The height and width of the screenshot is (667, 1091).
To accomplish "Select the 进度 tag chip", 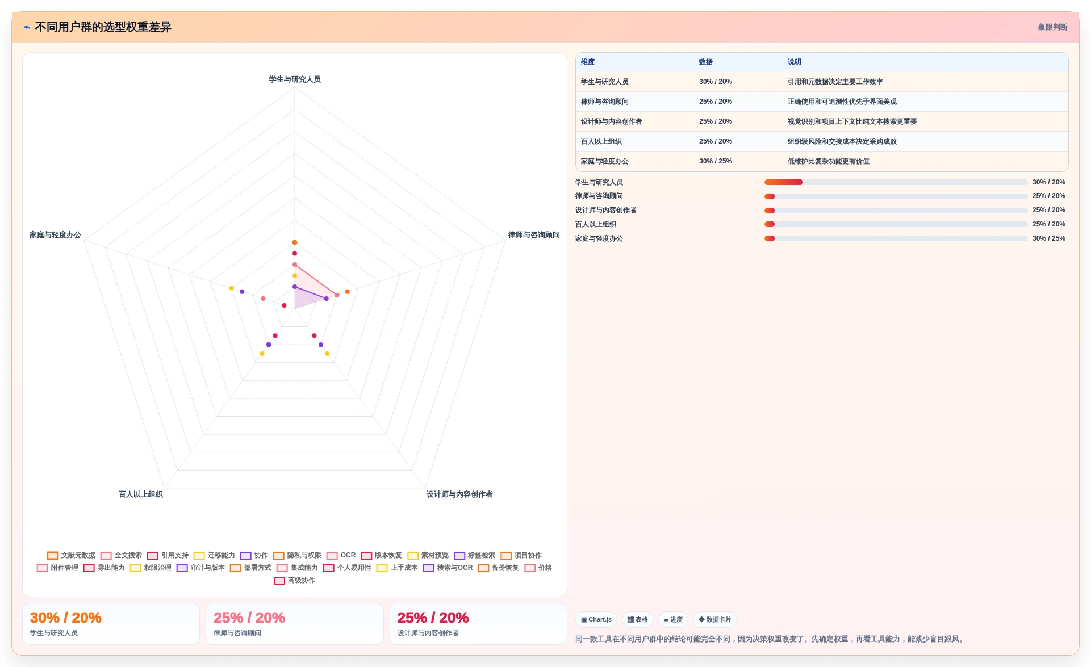I will pos(673,619).
